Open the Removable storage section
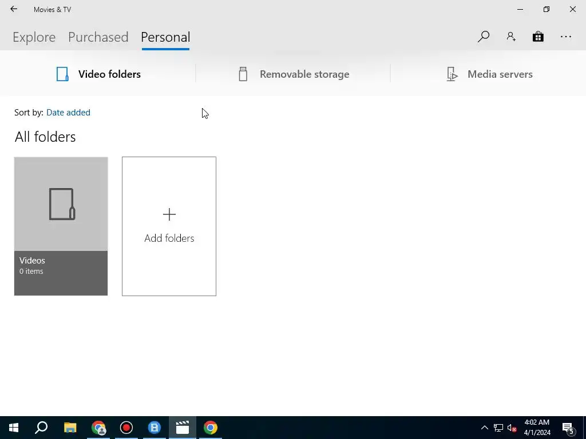The width and height of the screenshot is (586, 439). coord(294,74)
